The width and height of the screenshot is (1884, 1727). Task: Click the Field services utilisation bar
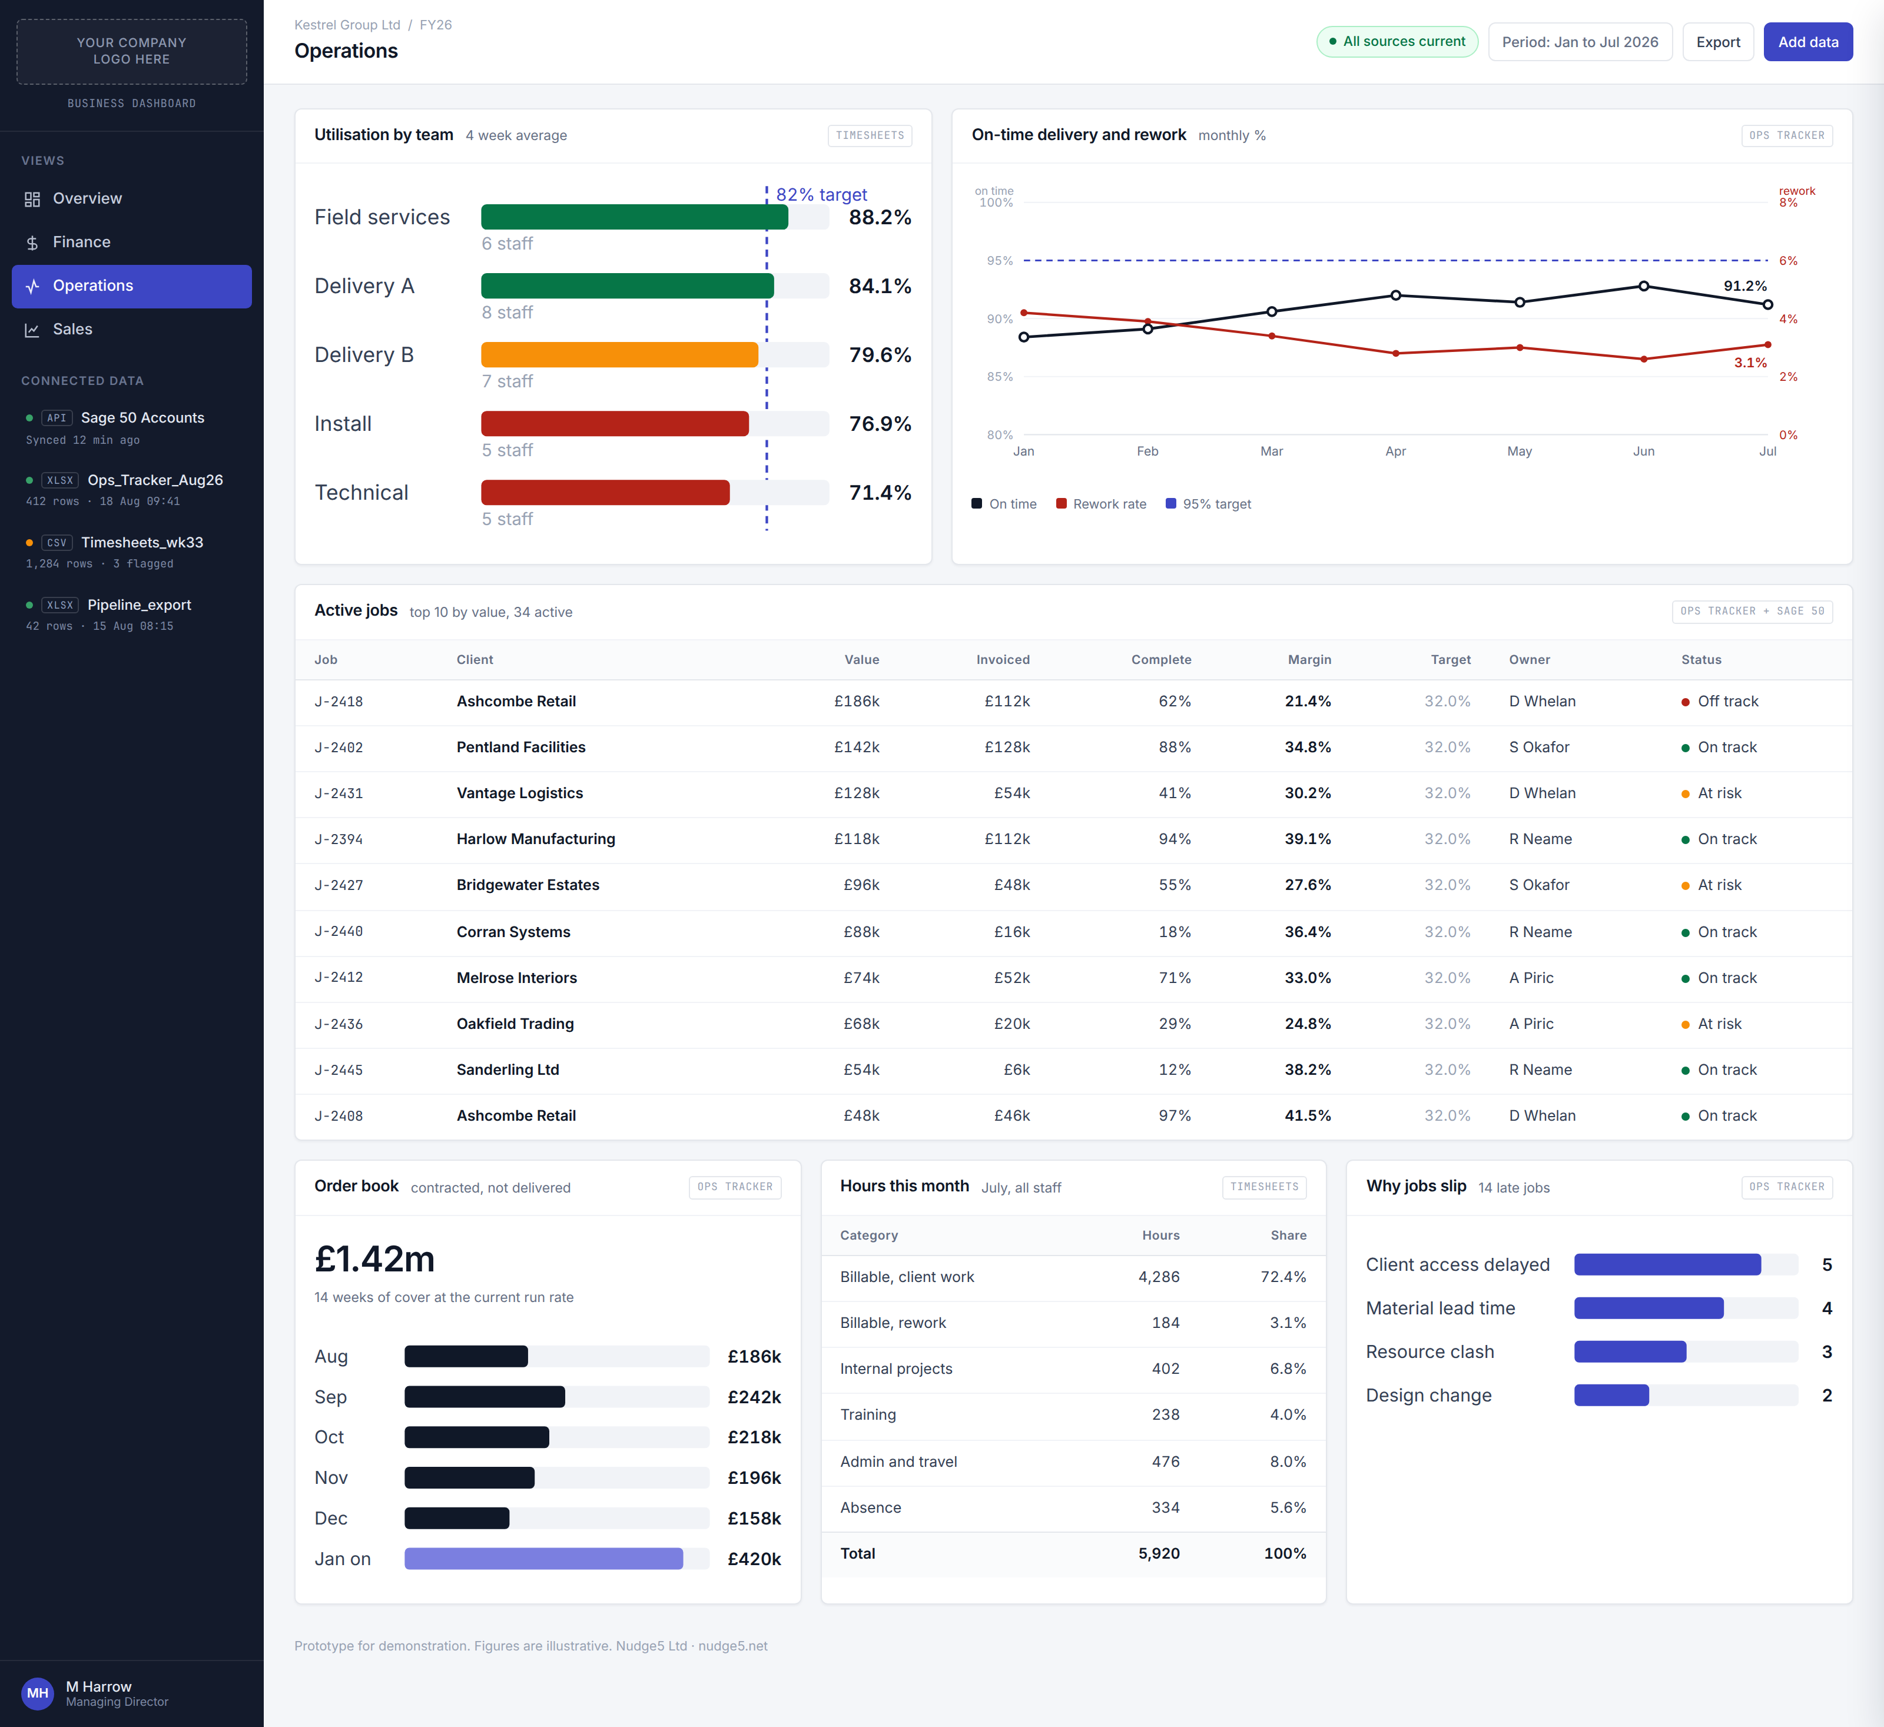pyautogui.click(x=635, y=217)
